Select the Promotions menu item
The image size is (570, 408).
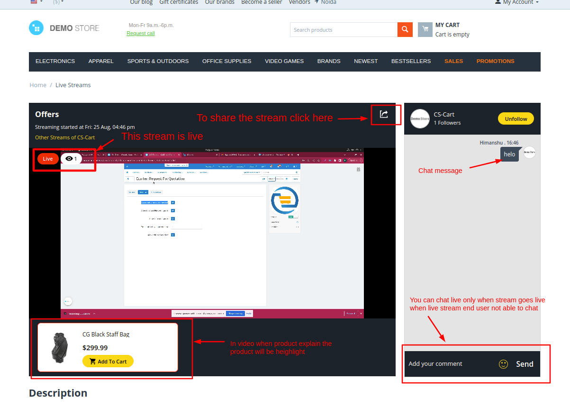[x=495, y=61]
